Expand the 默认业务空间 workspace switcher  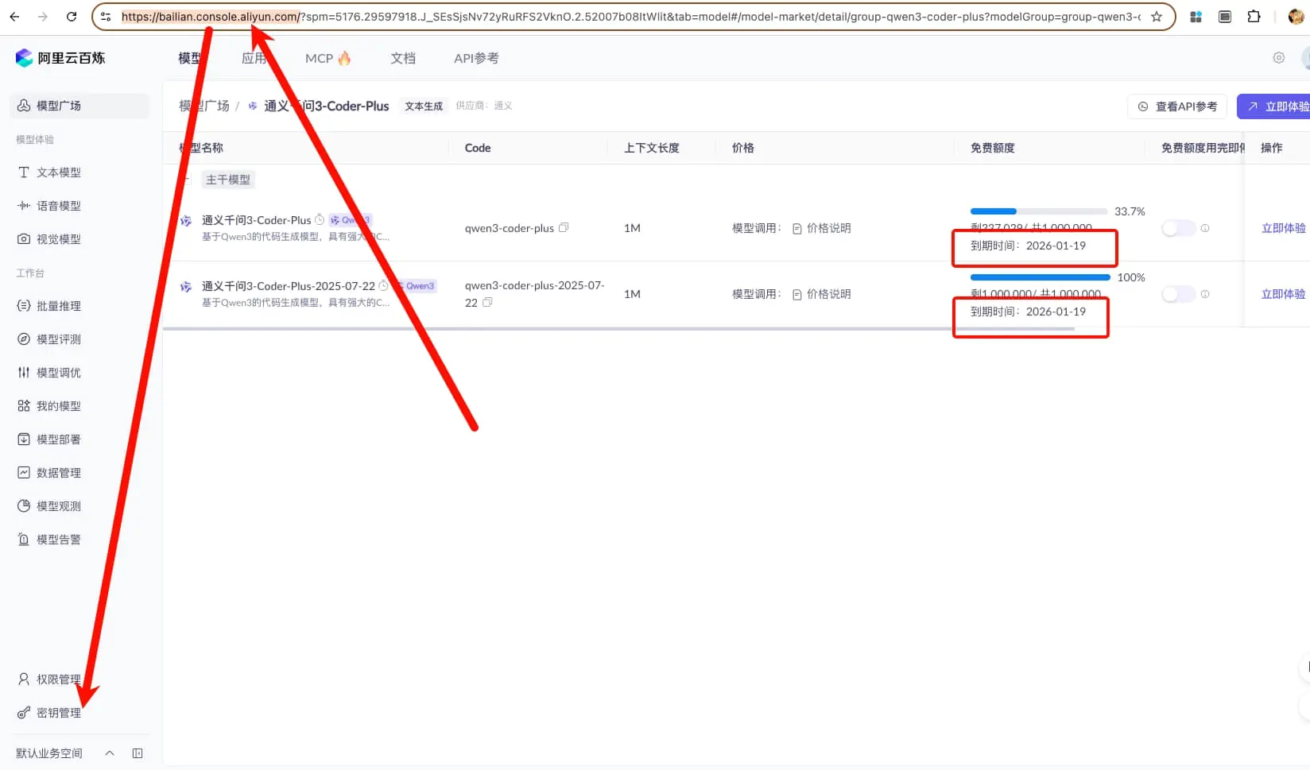[x=110, y=753]
